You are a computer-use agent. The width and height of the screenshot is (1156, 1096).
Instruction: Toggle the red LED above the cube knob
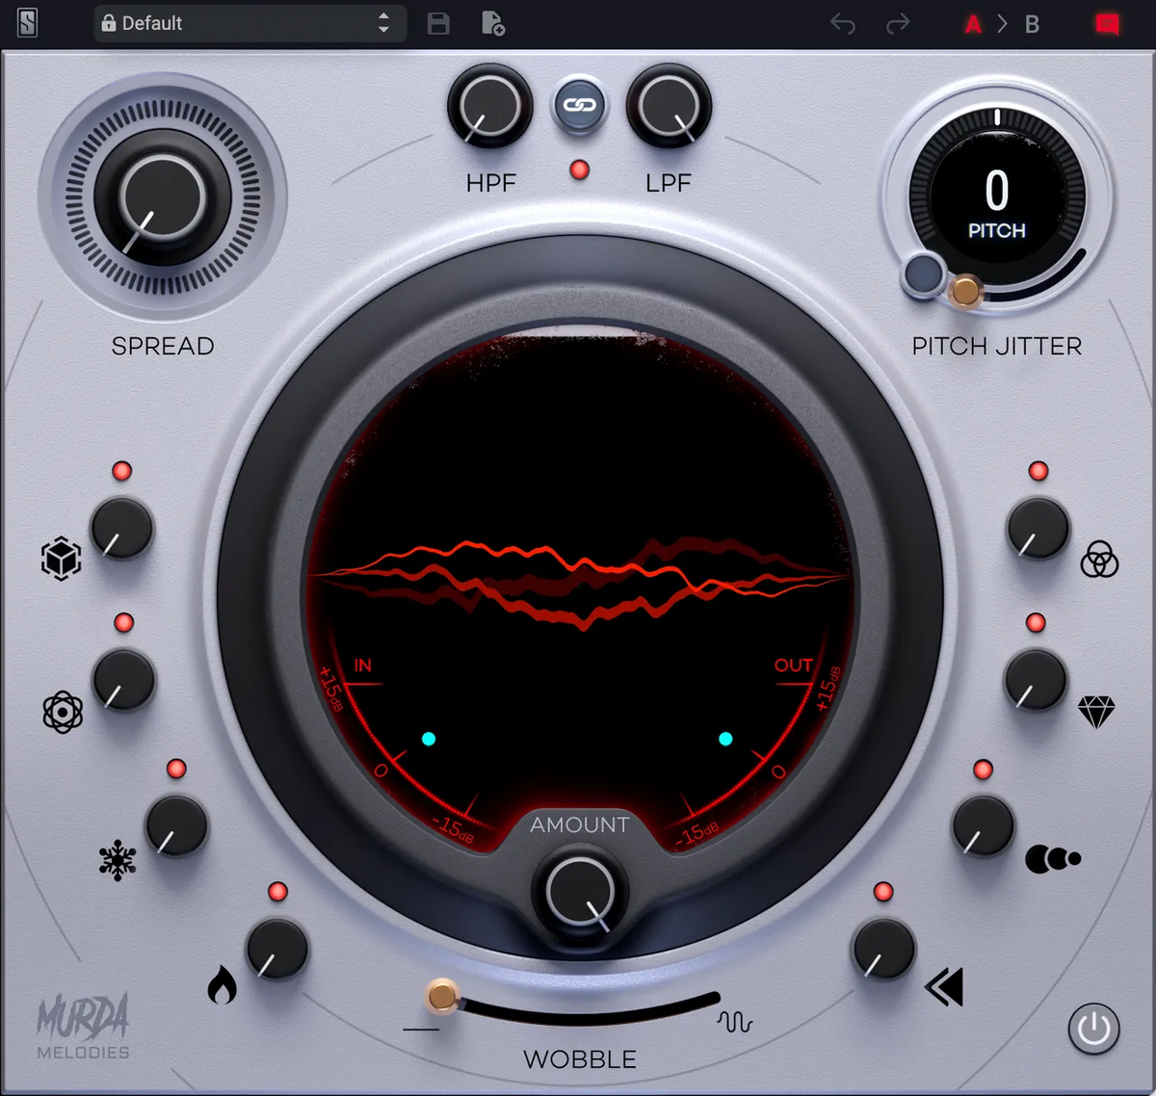[122, 470]
